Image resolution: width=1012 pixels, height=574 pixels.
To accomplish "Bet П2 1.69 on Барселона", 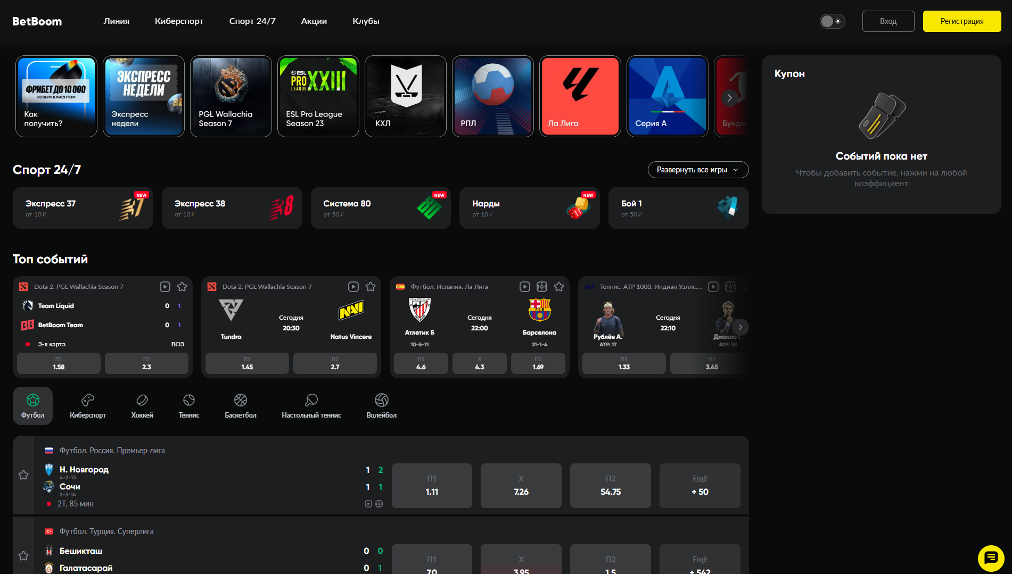I will click(538, 363).
